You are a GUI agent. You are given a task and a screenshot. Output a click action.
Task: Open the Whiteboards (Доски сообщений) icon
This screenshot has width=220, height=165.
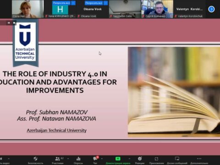point(177,159)
